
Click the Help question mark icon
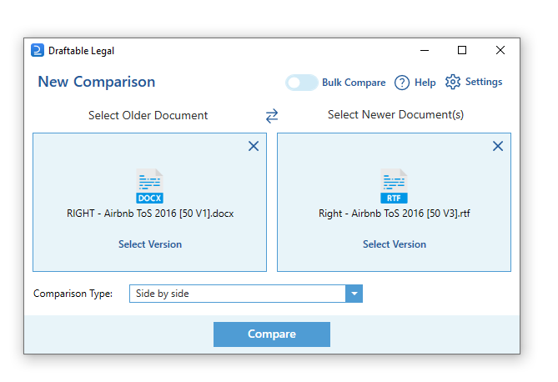click(402, 83)
